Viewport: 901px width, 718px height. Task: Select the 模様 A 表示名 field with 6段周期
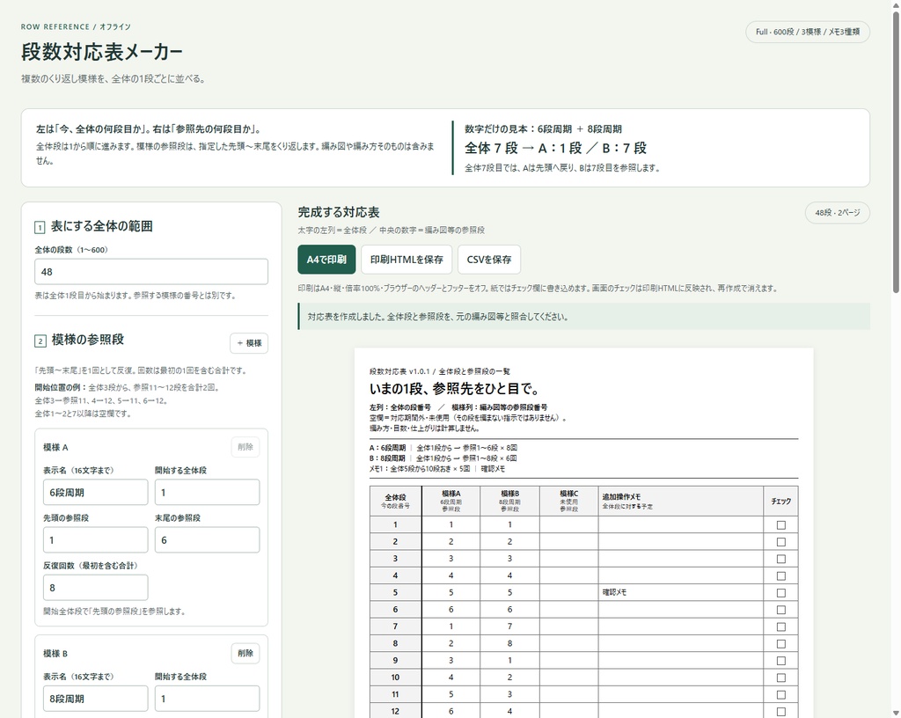coord(95,492)
